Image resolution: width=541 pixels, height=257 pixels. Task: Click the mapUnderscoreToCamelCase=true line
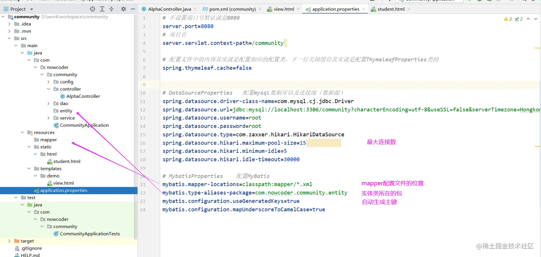point(244,209)
